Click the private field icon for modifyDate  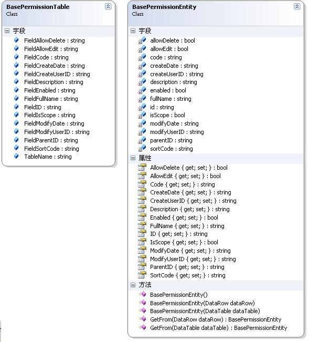[142, 123]
